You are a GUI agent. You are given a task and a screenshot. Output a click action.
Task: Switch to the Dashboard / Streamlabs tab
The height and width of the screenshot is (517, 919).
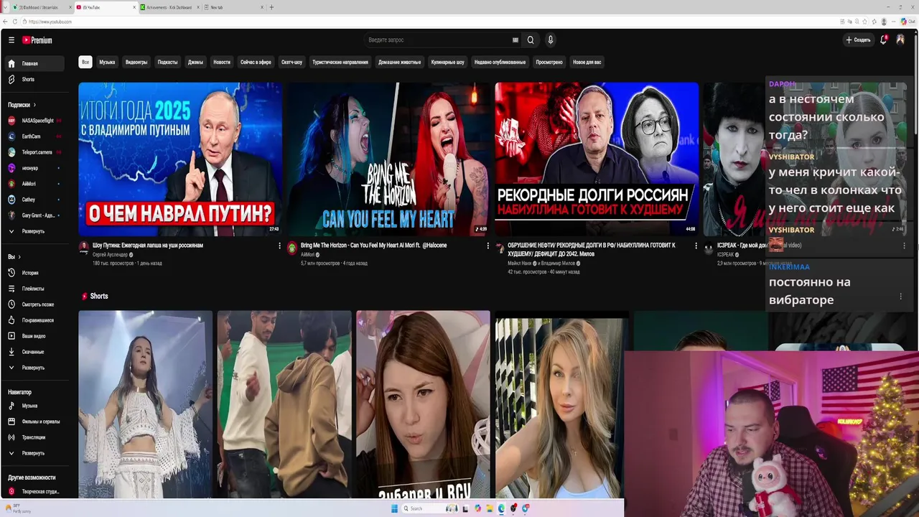[x=41, y=7]
